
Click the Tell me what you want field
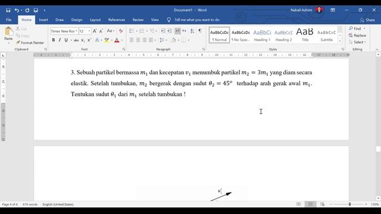click(x=197, y=20)
